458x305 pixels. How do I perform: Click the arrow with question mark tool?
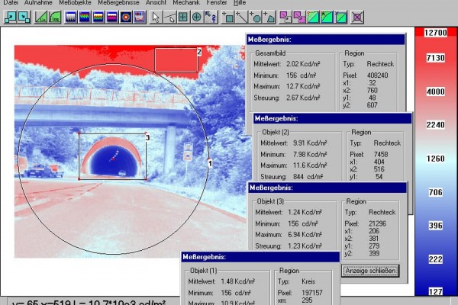[x=211, y=18]
